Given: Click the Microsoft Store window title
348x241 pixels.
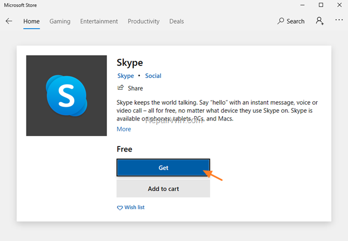Looking at the screenshot, I should [20, 5].
